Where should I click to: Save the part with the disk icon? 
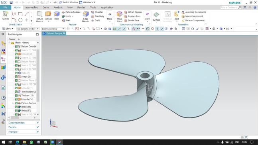(11, 2)
